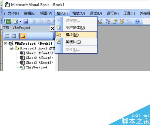Select ThisWorkbook in the project tree
Image resolution: width=150 pixels, height=125 pixels.
(x=37, y=67)
